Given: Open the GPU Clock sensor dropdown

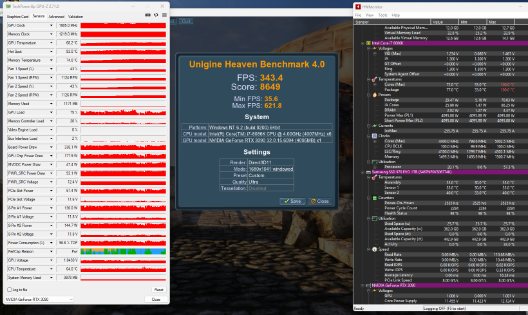Looking at the screenshot, I should (51, 26).
